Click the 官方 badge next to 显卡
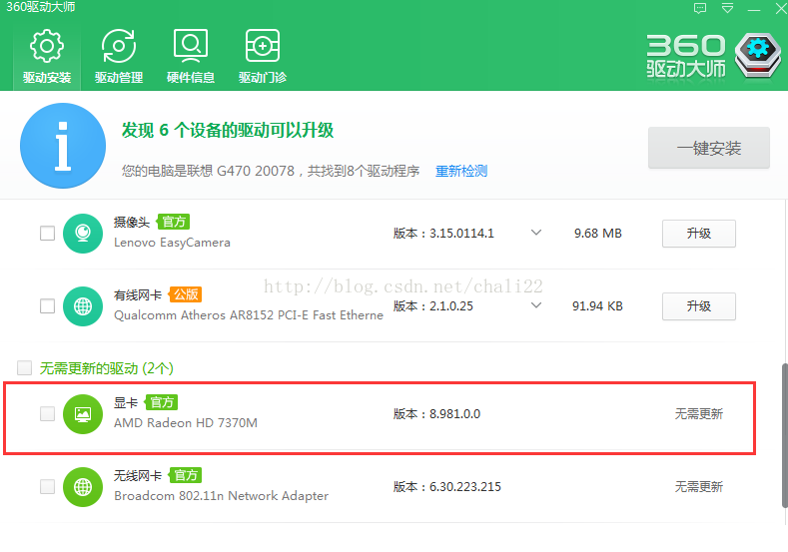788x552 pixels. point(162,402)
